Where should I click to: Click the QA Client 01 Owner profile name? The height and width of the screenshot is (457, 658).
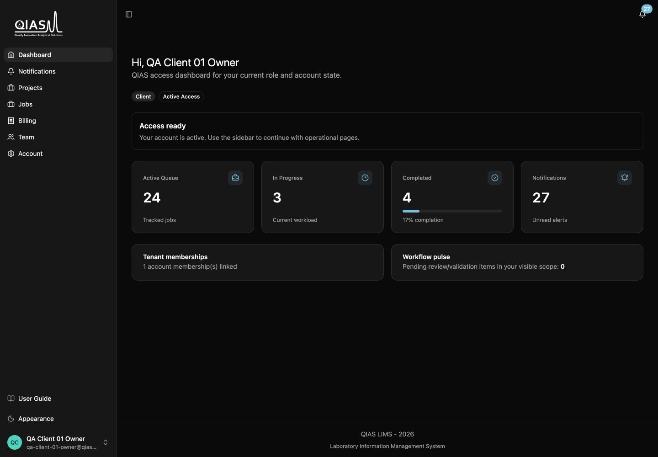click(56, 439)
